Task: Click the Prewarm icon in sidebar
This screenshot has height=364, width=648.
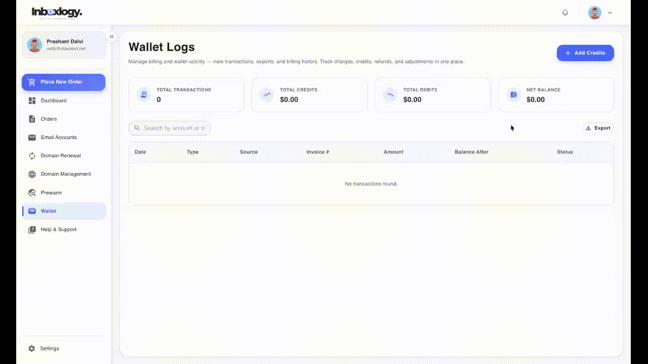Action: coord(32,193)
